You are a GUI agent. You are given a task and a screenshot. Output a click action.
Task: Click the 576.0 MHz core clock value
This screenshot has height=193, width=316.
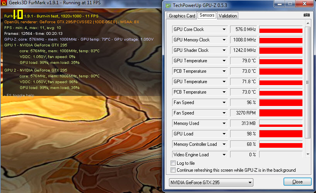pos(244,29)
